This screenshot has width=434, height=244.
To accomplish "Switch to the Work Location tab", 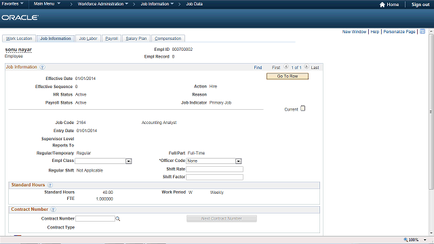I will 19,39.
